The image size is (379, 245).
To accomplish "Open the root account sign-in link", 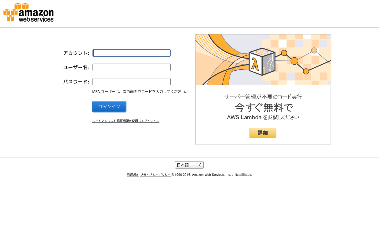I will pos(126,121).
